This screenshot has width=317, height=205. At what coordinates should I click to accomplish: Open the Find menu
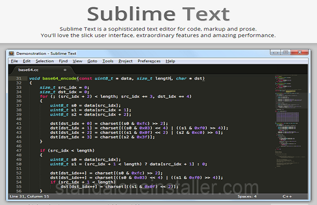coord(63,61)
